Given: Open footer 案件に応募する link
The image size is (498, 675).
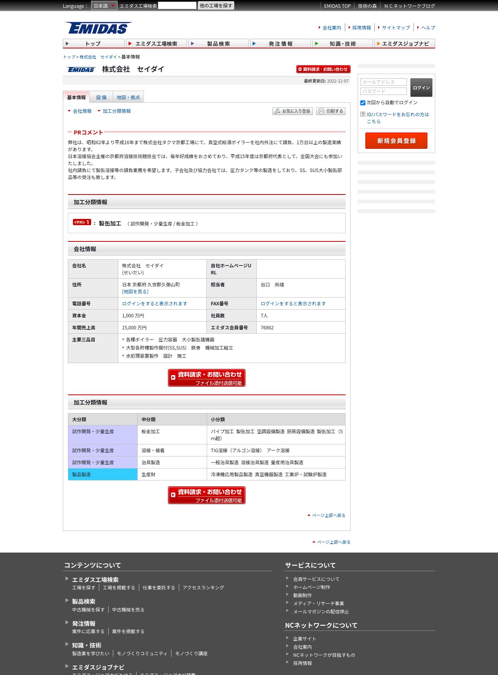Looking at the screenshot, I should click(88, 632).
